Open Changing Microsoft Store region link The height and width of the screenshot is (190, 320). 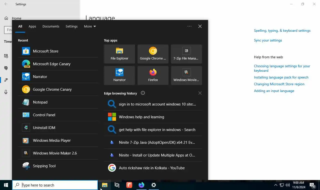click(x=279, y=84)
